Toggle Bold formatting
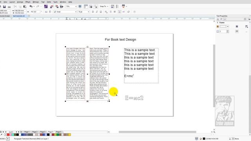Viewport: 251px width, 141px height. click(x=93, y=12)
